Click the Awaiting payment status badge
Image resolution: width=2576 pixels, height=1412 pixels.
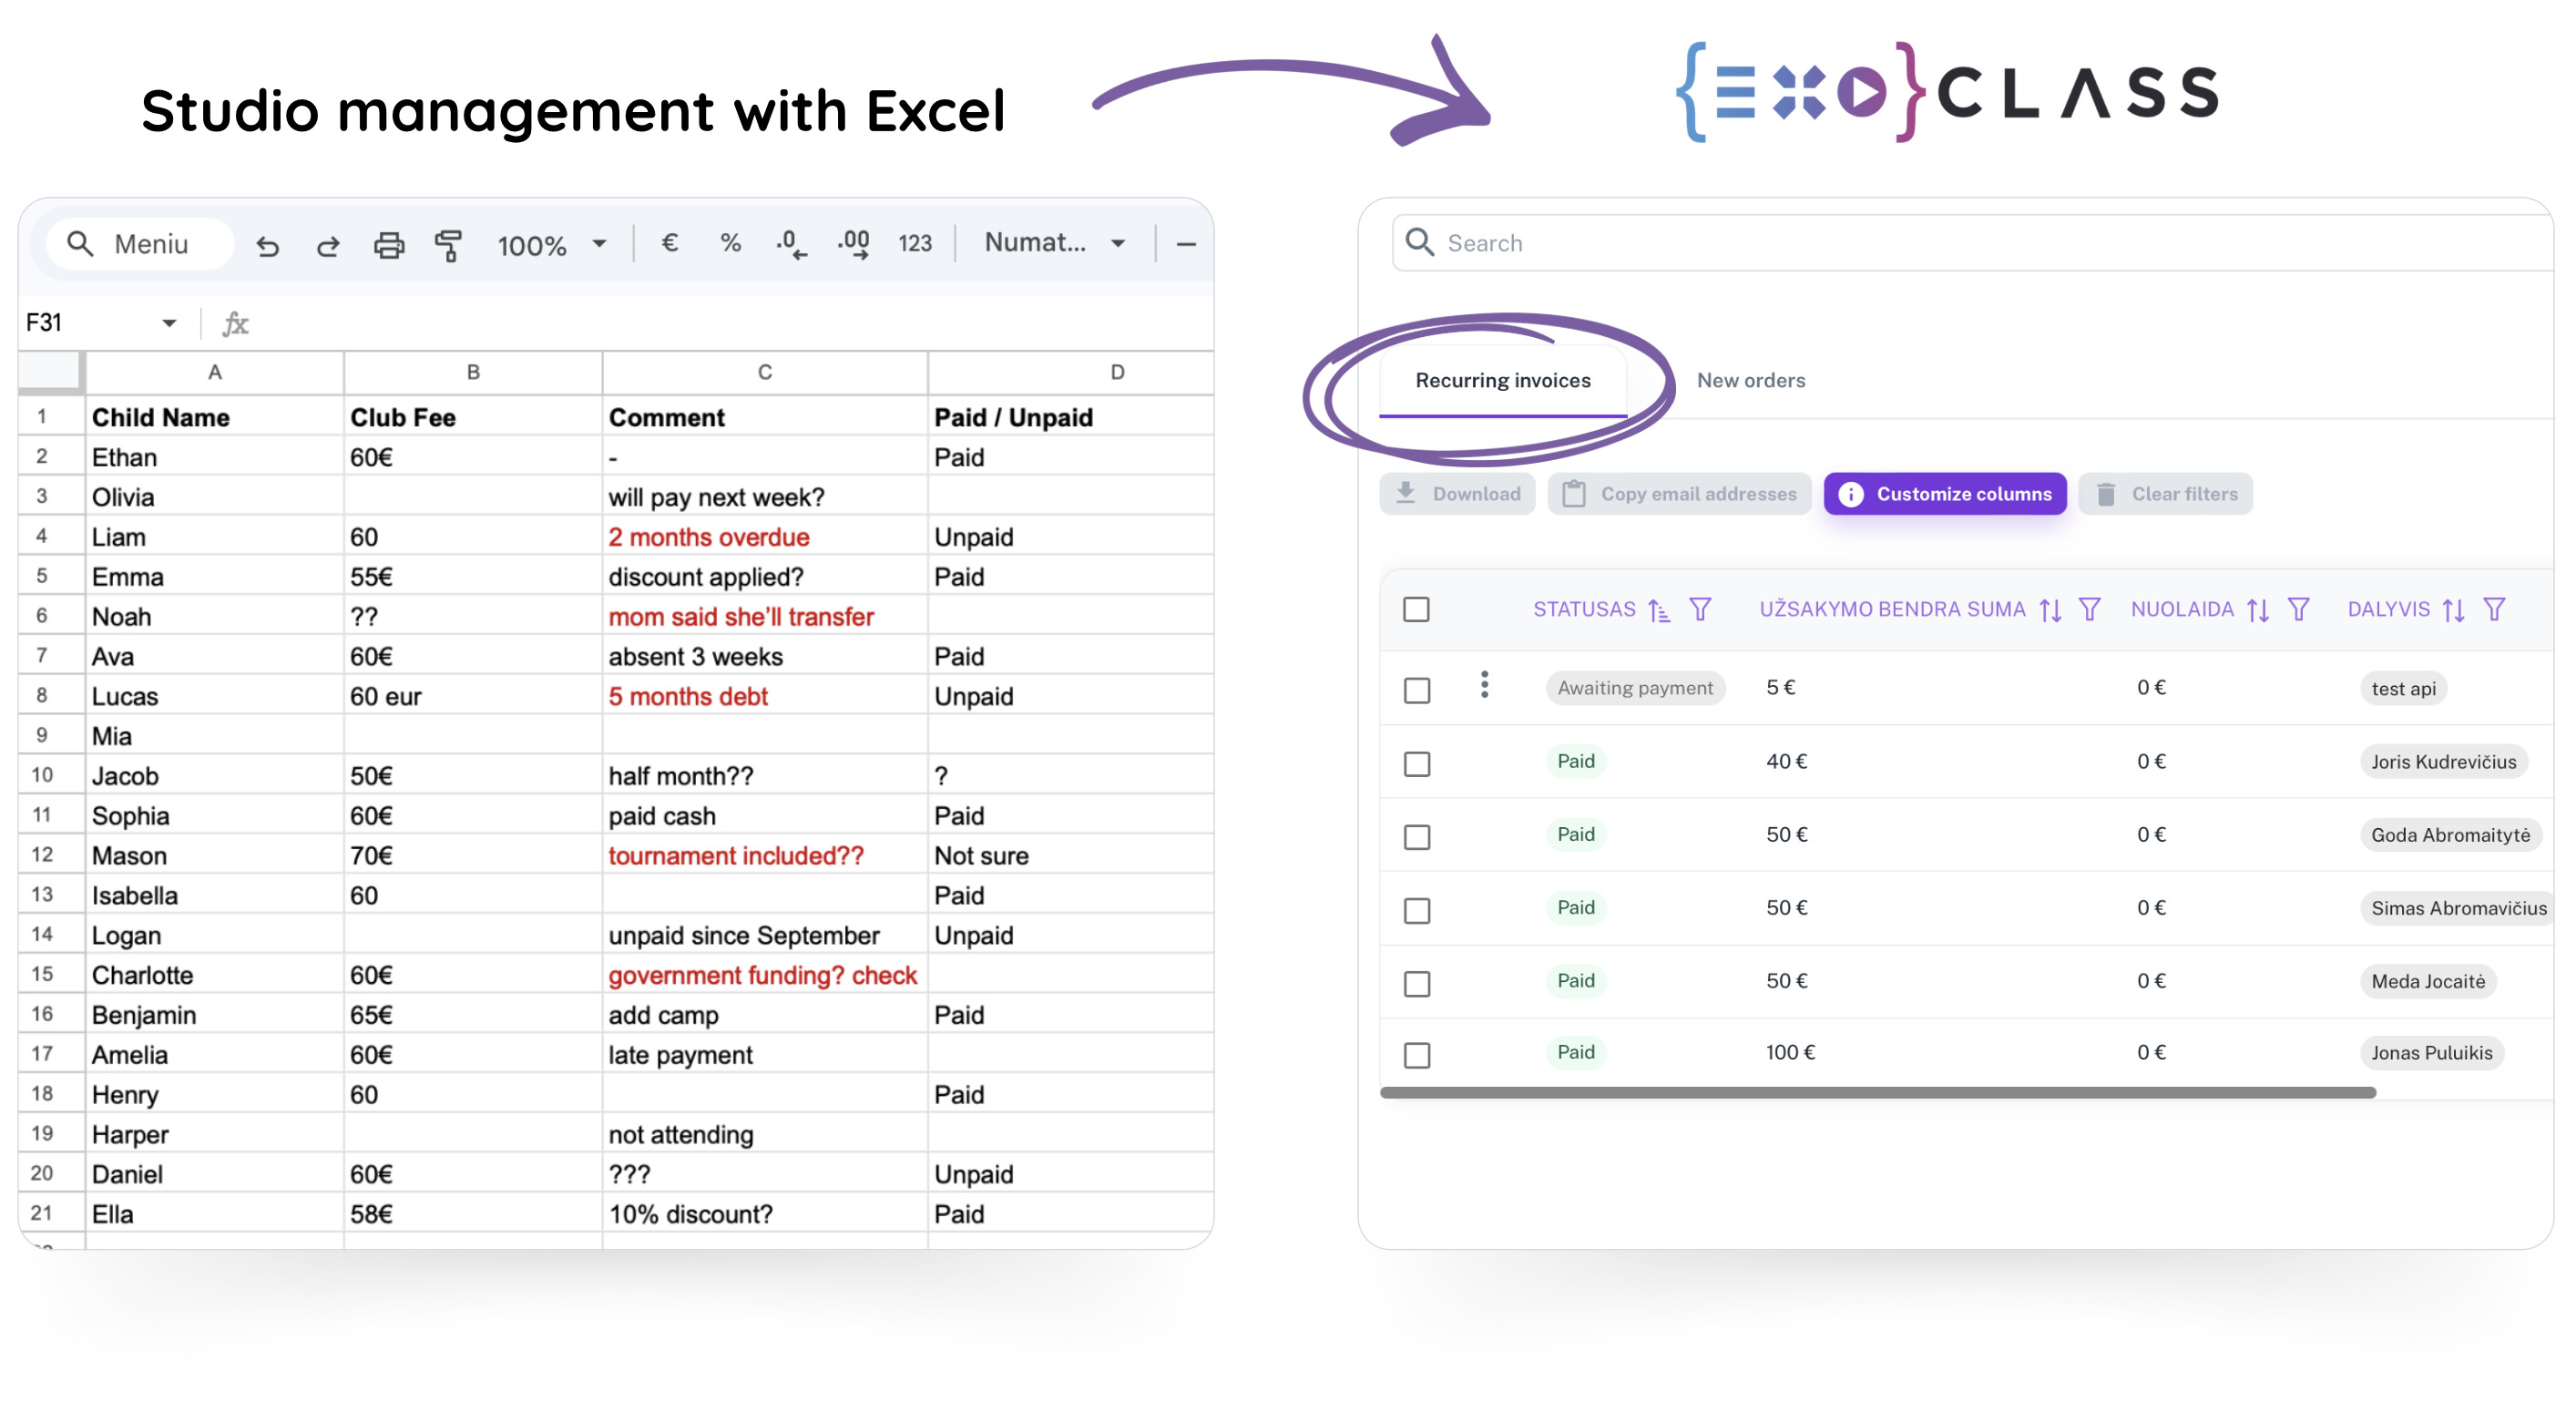pyautogui.click(x=1634, y=688)
